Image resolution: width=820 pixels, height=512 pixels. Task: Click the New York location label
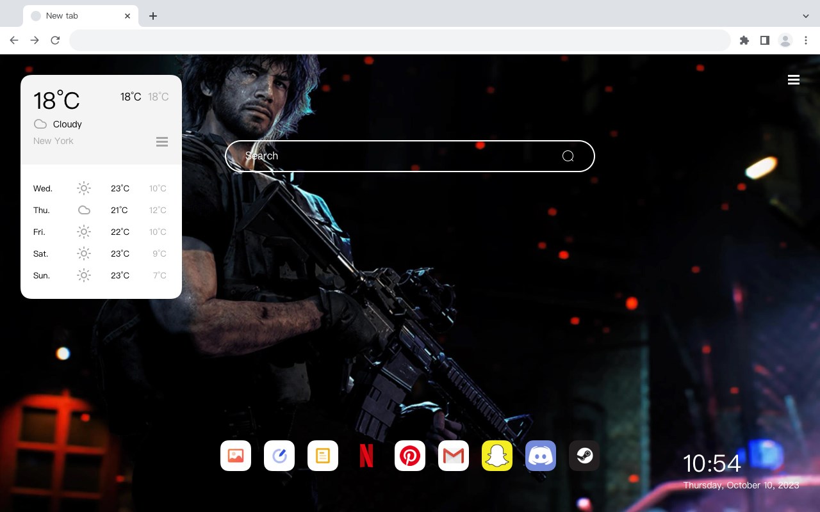click(53, 141)
